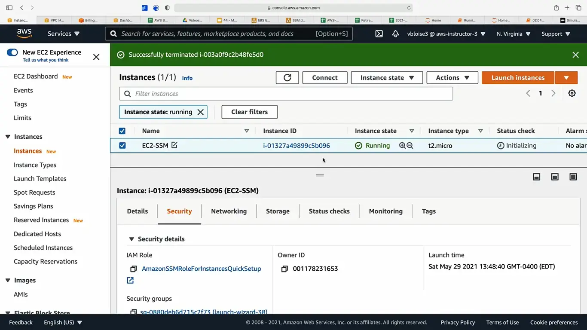587x330 pixels.
Task: Open the Monitoring tab
Action: (x=385, y=211)
